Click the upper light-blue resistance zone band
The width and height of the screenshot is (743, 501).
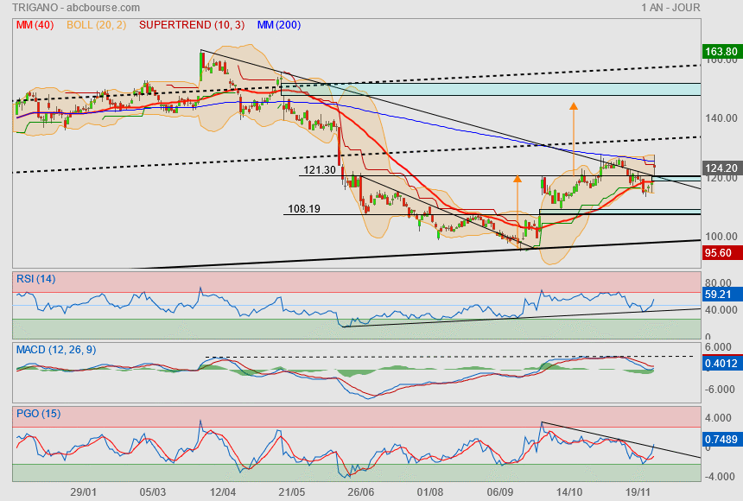coord(491,90)
